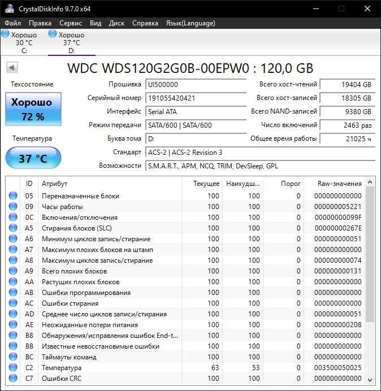
Task: Open the Правка menu
Action: click(x=40, y=23)
